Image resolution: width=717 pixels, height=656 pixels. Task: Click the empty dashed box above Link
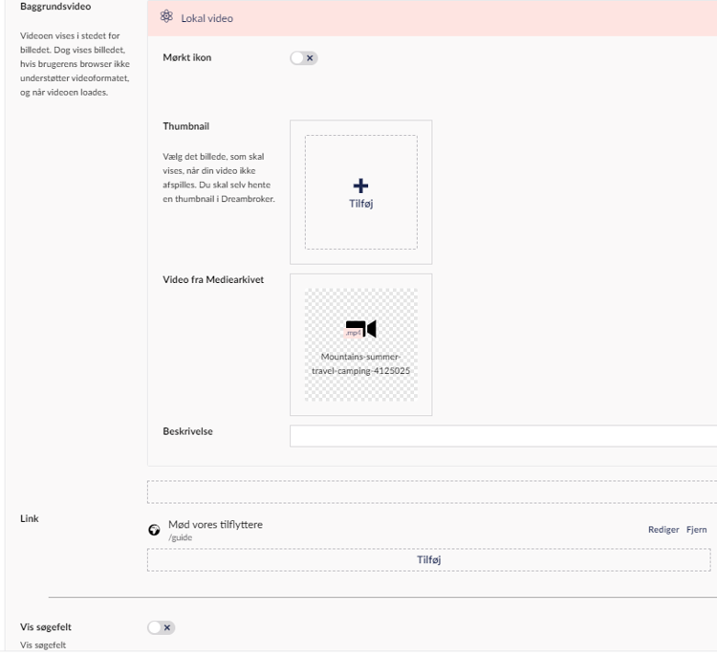[x=432, y=492]
